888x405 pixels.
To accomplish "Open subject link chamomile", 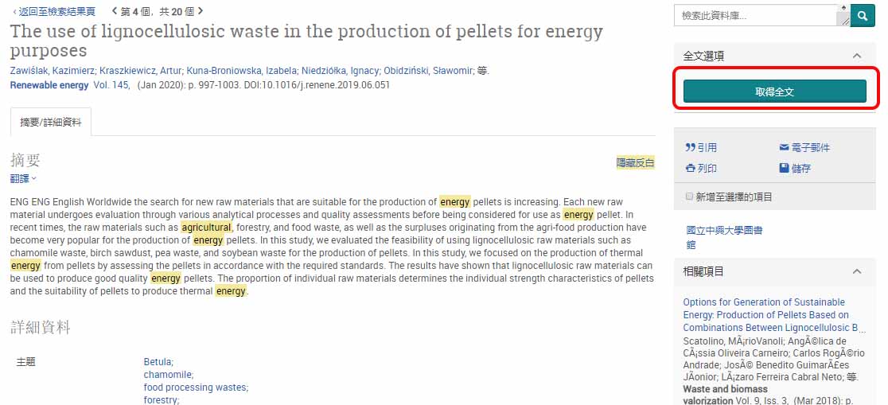I will click(168, 375).
